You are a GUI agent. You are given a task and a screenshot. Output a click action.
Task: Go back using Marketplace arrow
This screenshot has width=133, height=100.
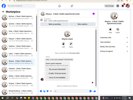tap(3, 12)
